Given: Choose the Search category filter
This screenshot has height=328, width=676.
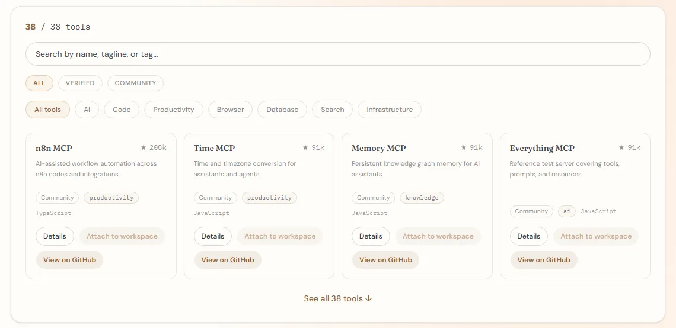Looking at the screenshot, I should 333,110.
